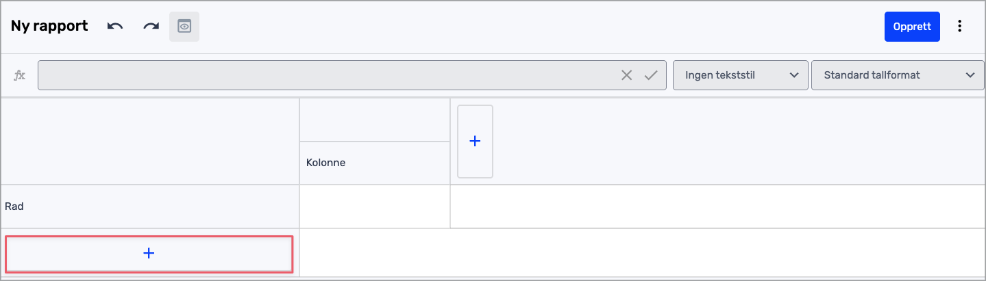The height and width of the screenshot is (281, 986).
Task: Click the Ny rapport title
Action: (x=49, y=27)
